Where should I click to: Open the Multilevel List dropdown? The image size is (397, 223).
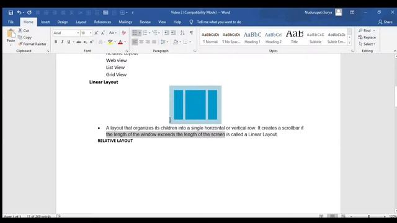159,33
